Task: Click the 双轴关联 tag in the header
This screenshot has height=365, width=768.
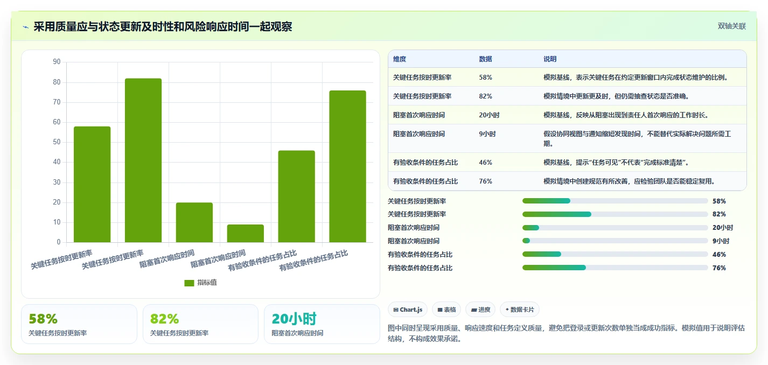Action: [x=732, y=26]
